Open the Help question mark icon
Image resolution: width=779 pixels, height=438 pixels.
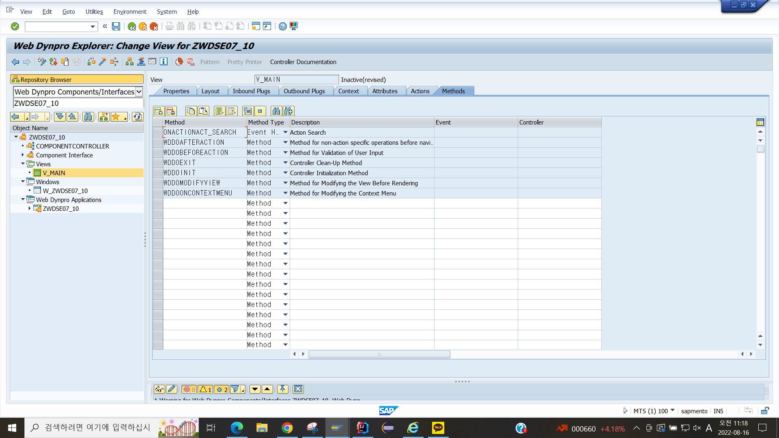[x=283, y=26]
